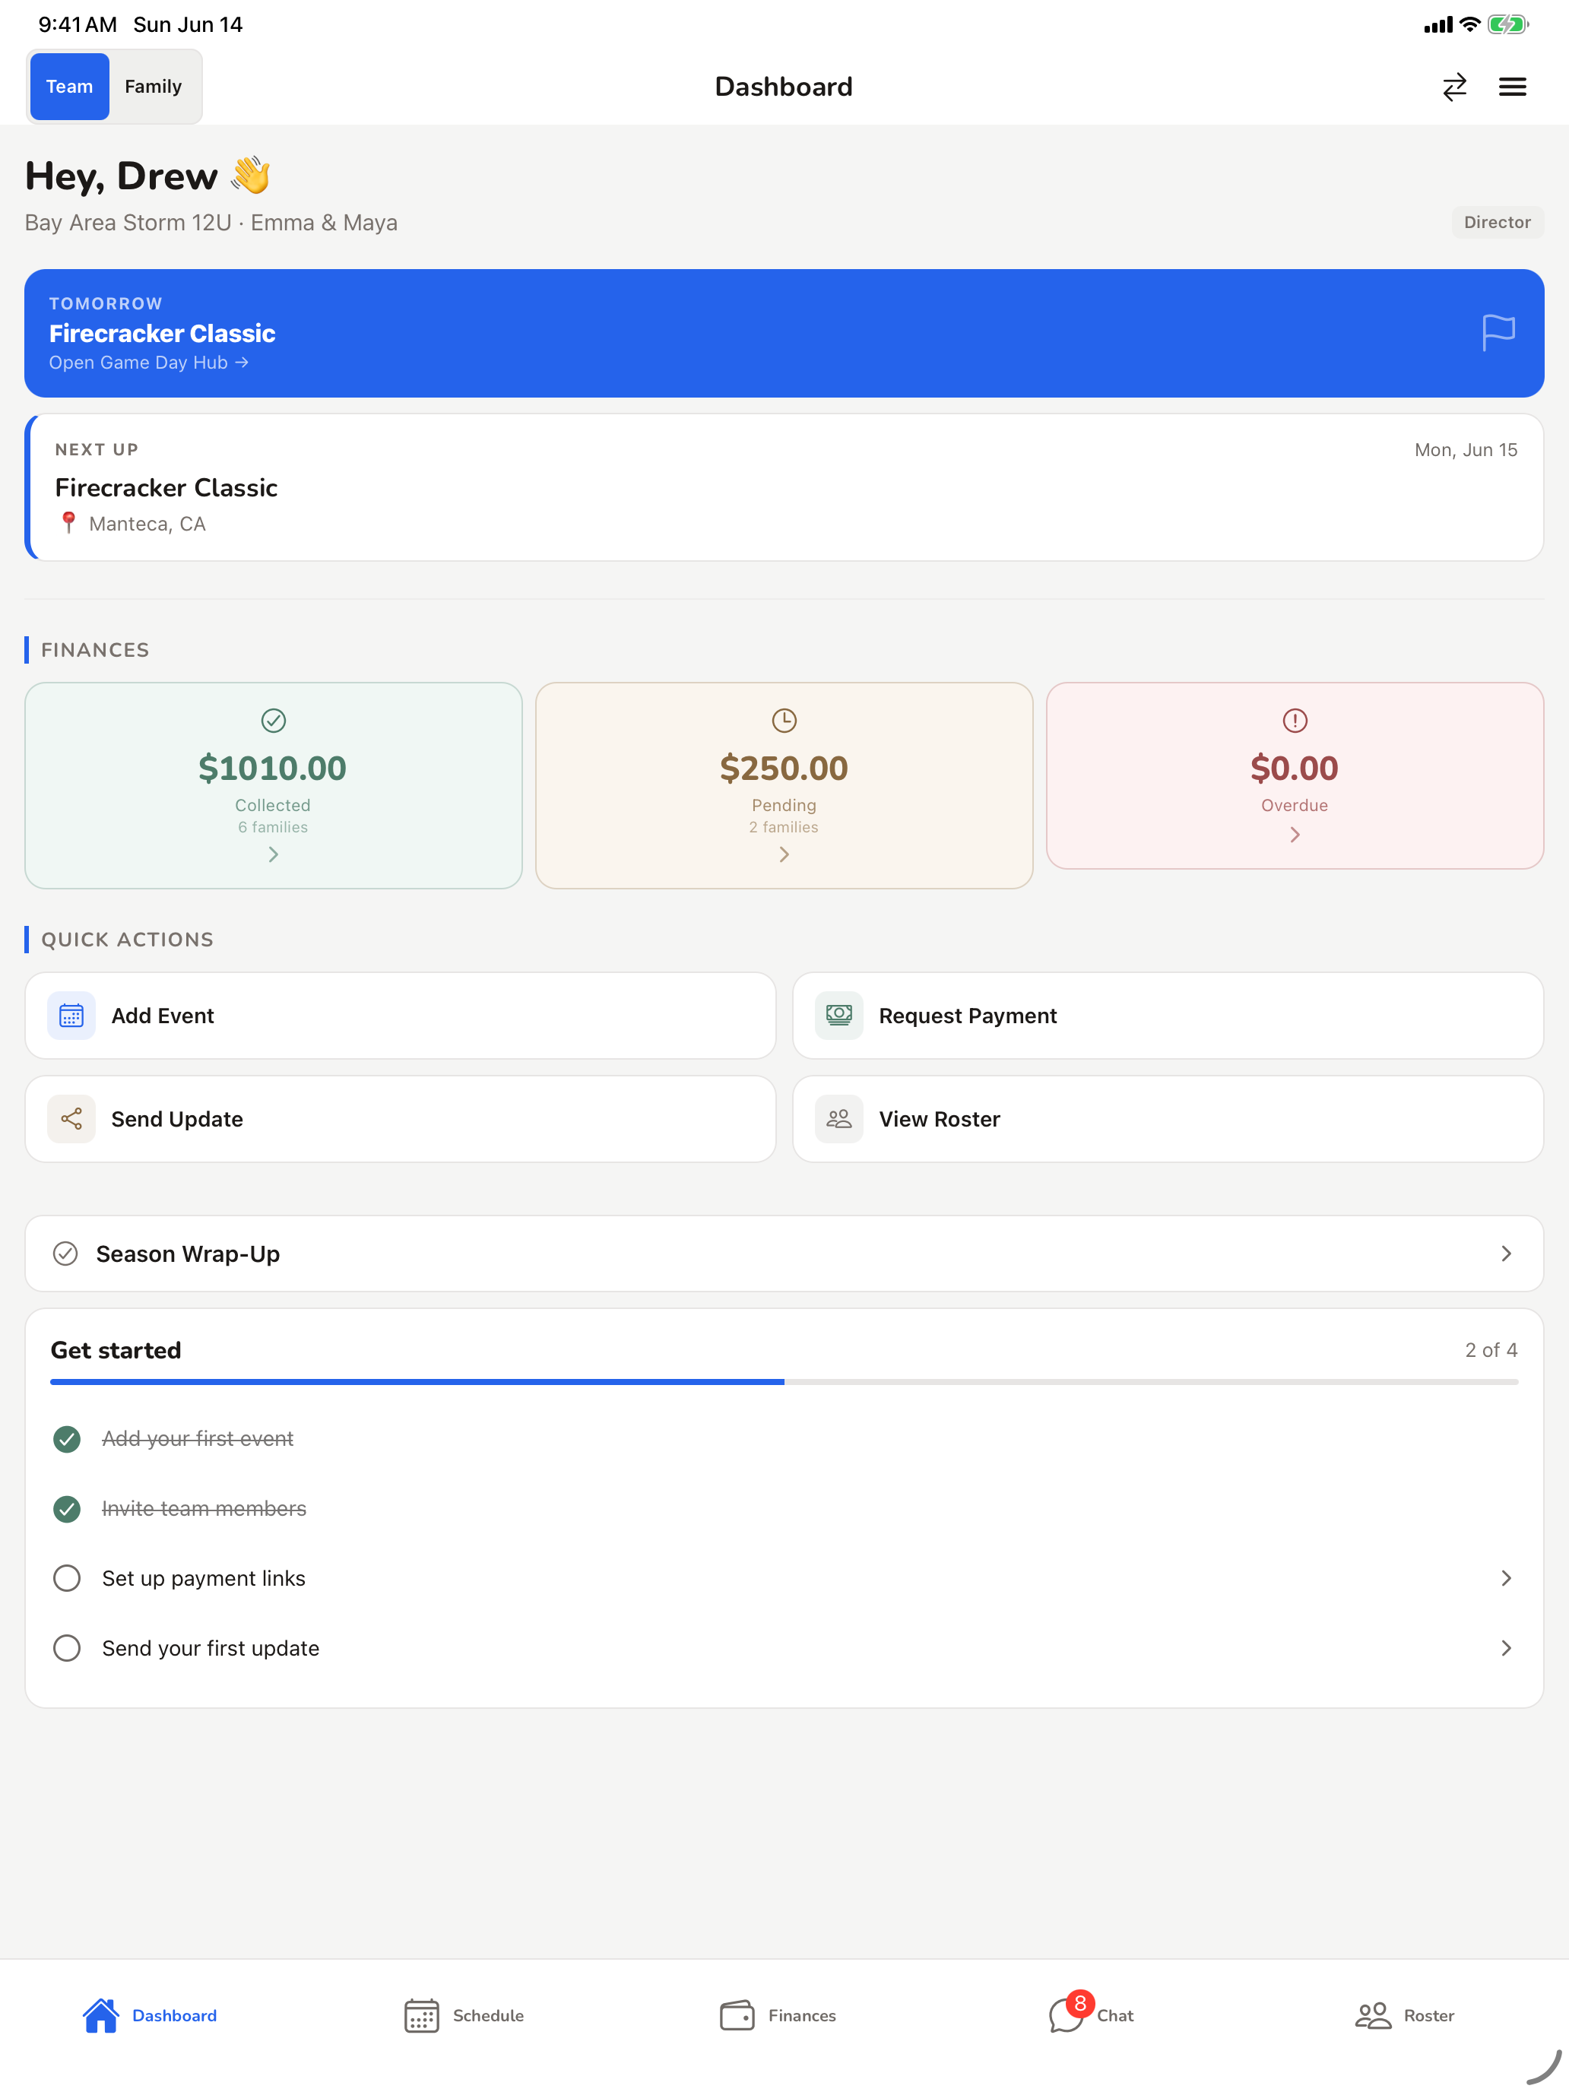Tap the Request Payment cash icon
Image resolution: width=1569 pixels, height=2092 pixels.
tap(839, 1016)
